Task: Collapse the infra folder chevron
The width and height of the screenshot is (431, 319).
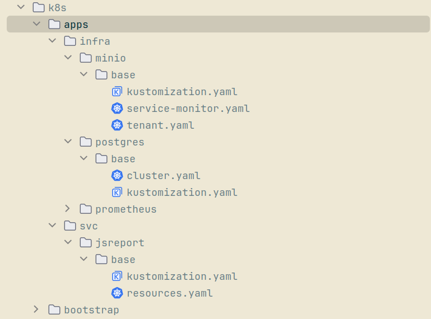Action: [x=52, y=41]
